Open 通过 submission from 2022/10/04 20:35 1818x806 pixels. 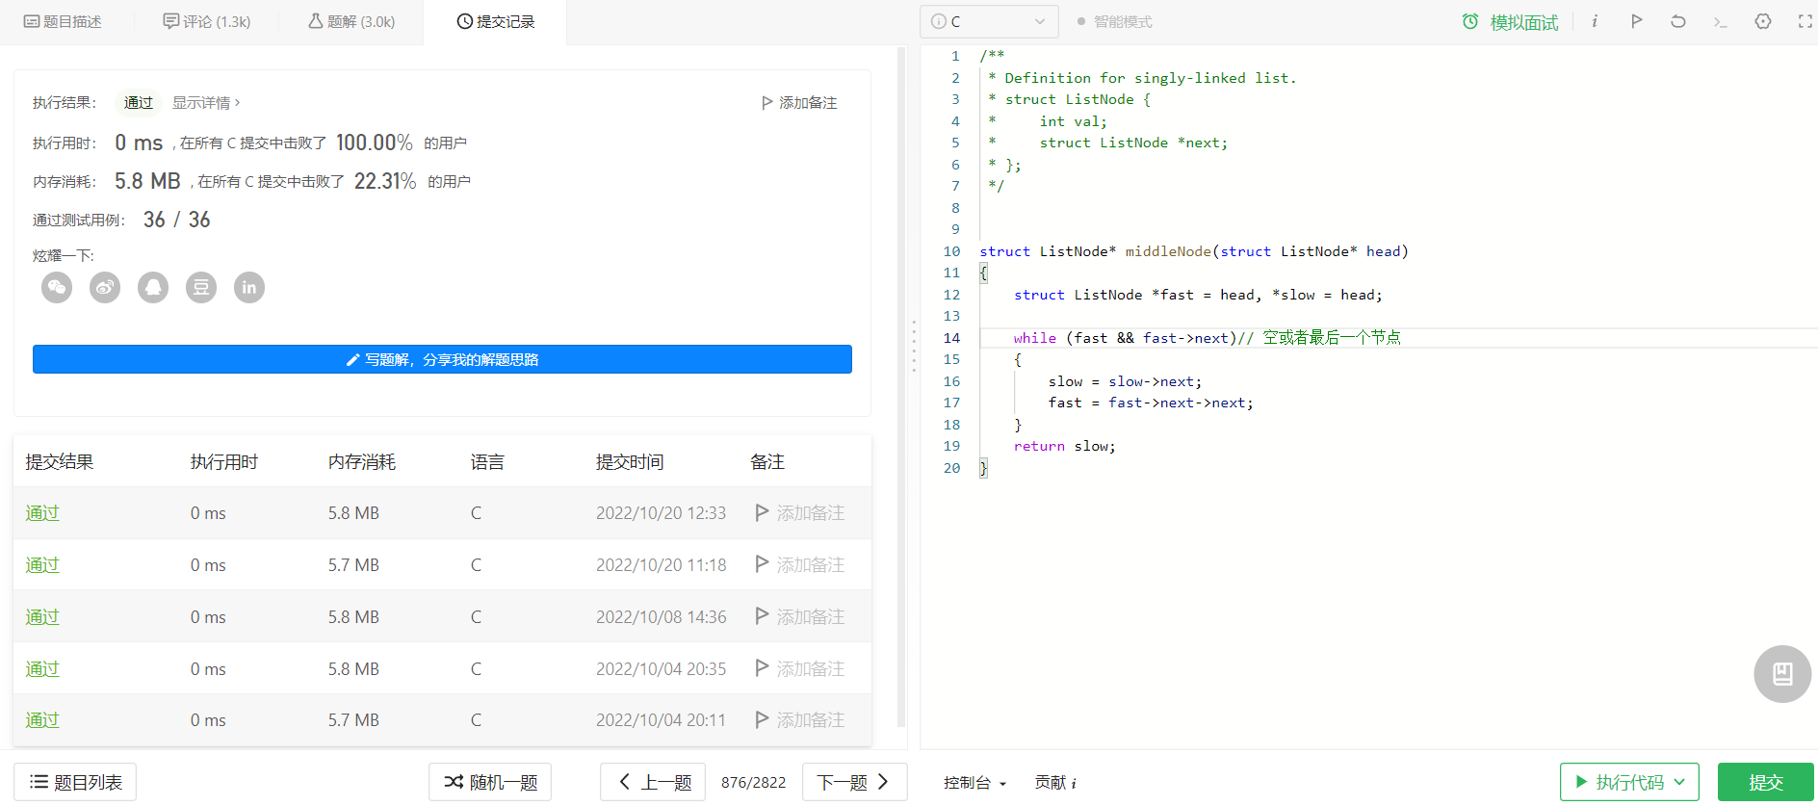[42, 668]
